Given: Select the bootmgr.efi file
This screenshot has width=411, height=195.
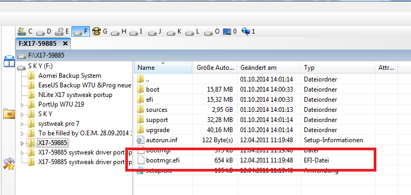Looking at the screenshot, I should pos(266,160).
